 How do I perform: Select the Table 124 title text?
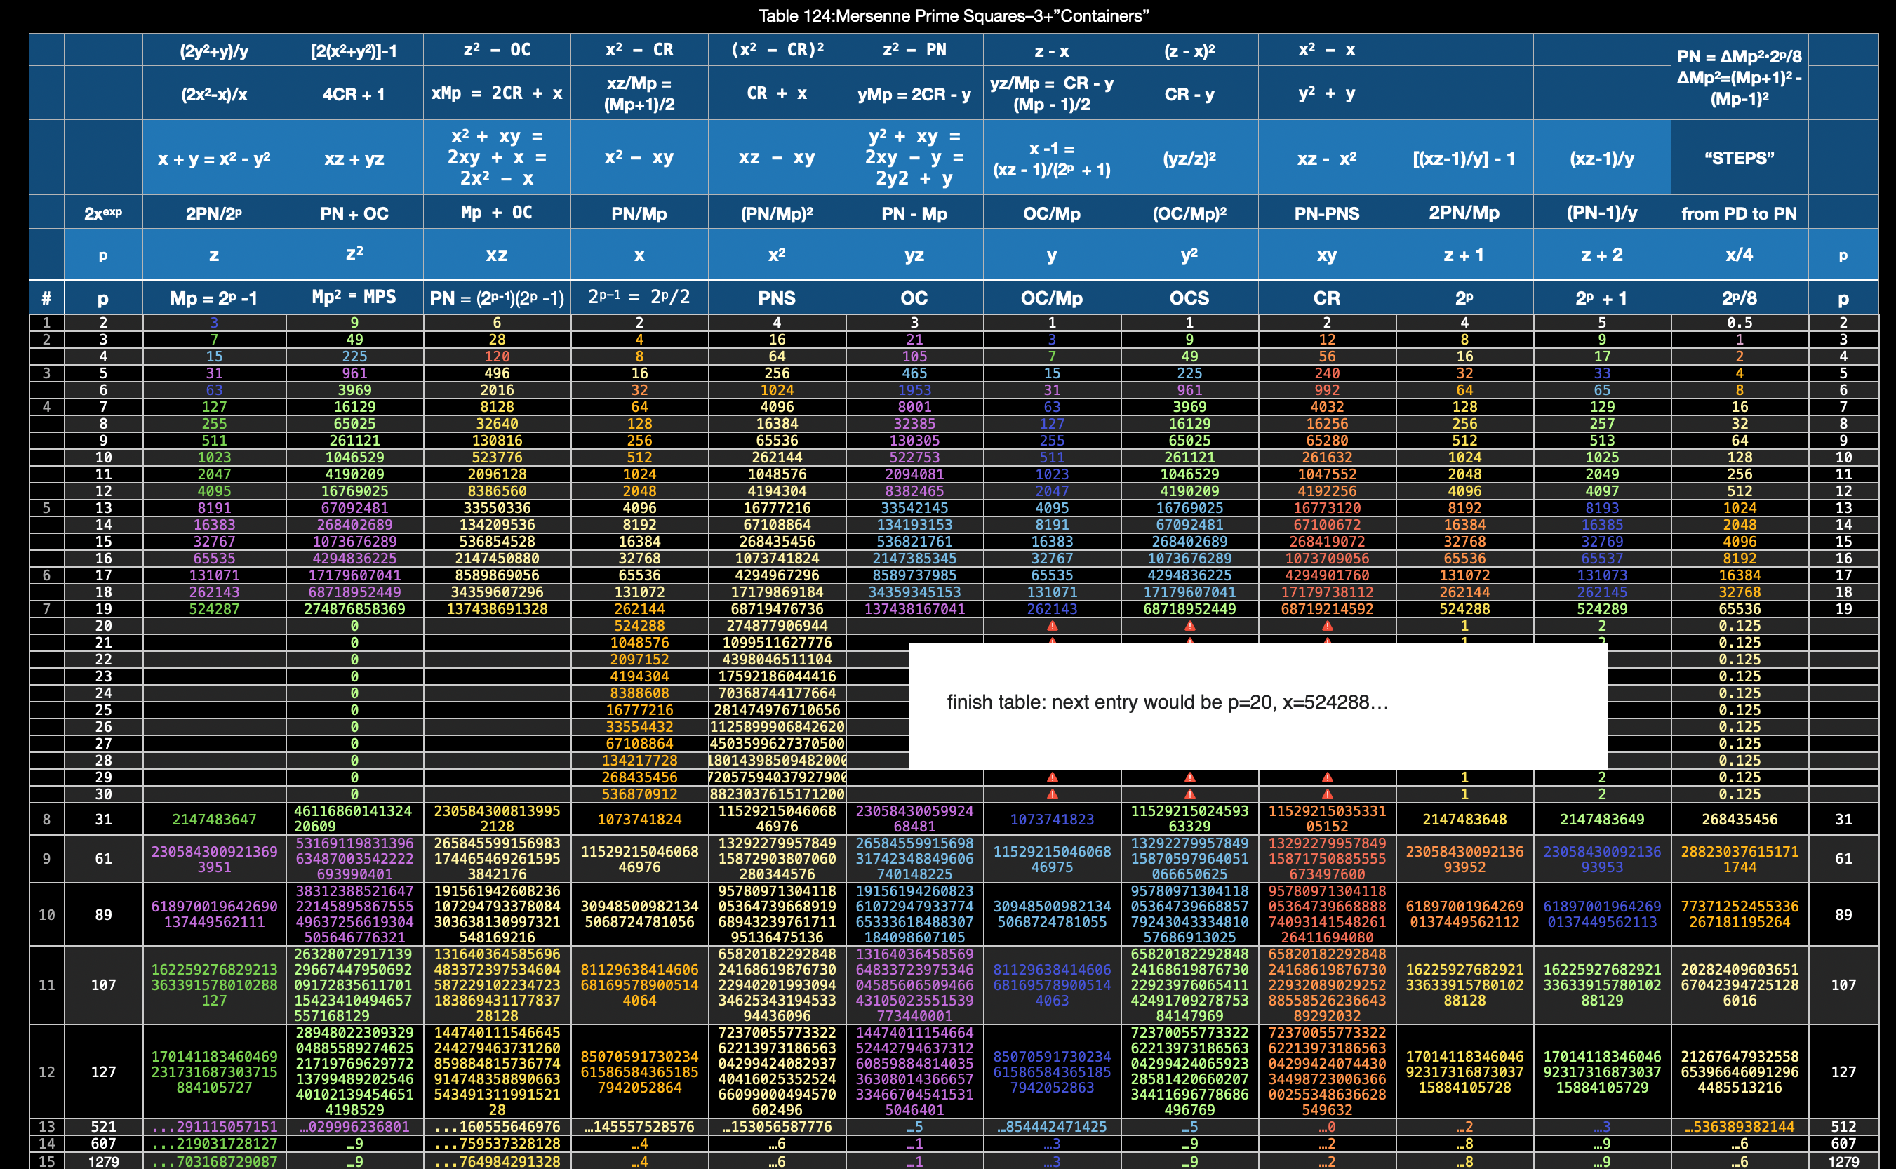coord(953,15)
